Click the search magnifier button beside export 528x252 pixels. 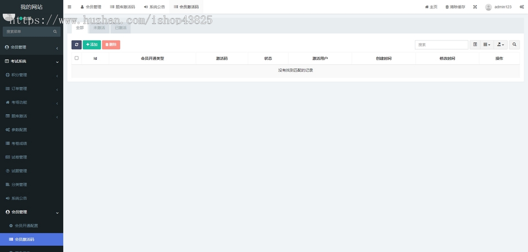pyautogui.click(x=514, y=45)
